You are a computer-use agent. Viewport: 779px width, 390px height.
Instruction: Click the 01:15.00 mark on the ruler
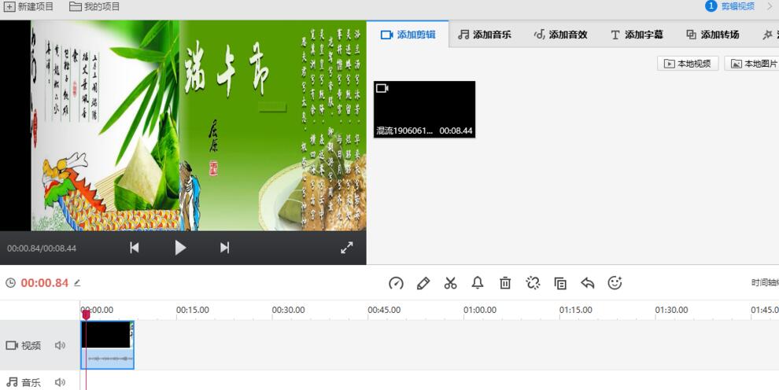(576, 310)
